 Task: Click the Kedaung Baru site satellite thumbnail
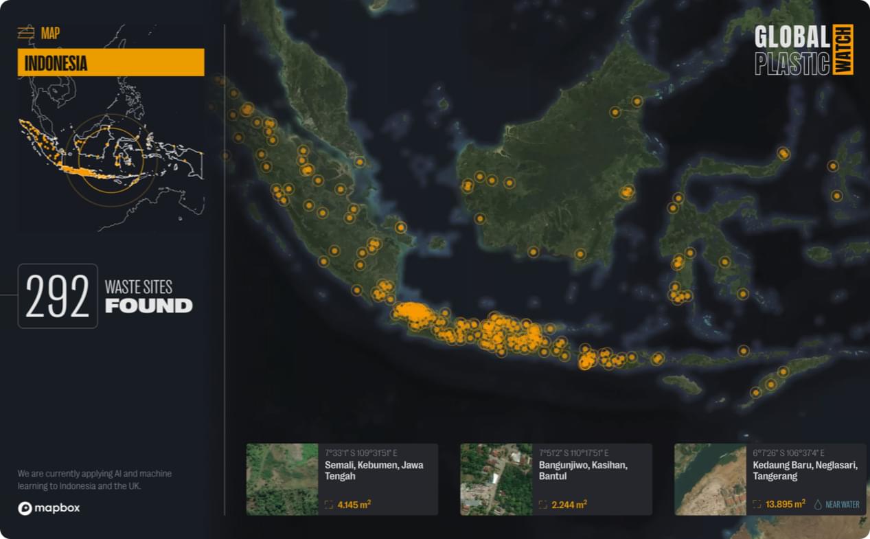pos(710,479)
